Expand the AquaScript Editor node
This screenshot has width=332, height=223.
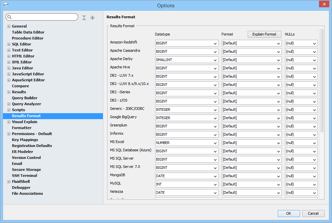[9, 80]
